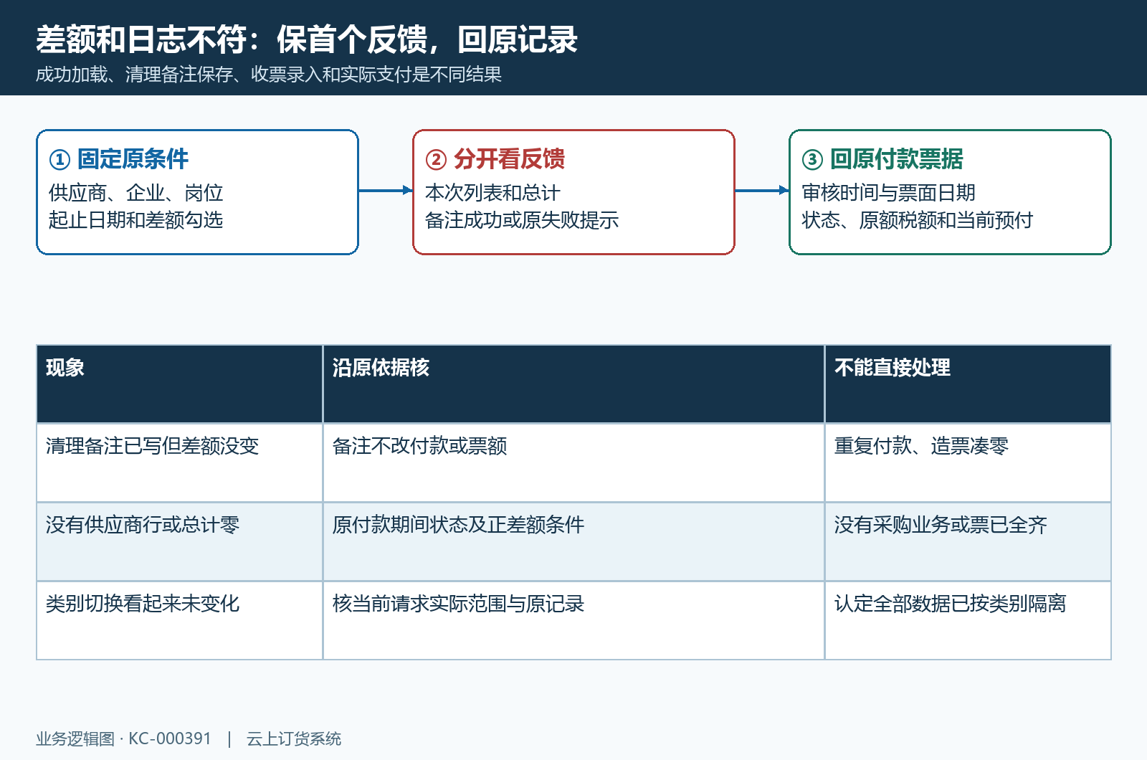1147x760 pixels.
Task: Click the 不能直接处理 column header
Action: (x=968, y=384)
